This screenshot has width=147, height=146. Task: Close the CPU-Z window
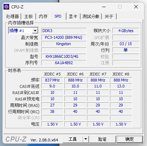click(136, 7)
